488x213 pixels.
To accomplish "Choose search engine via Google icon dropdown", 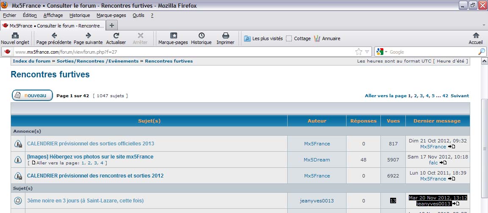I will point(382,52).
